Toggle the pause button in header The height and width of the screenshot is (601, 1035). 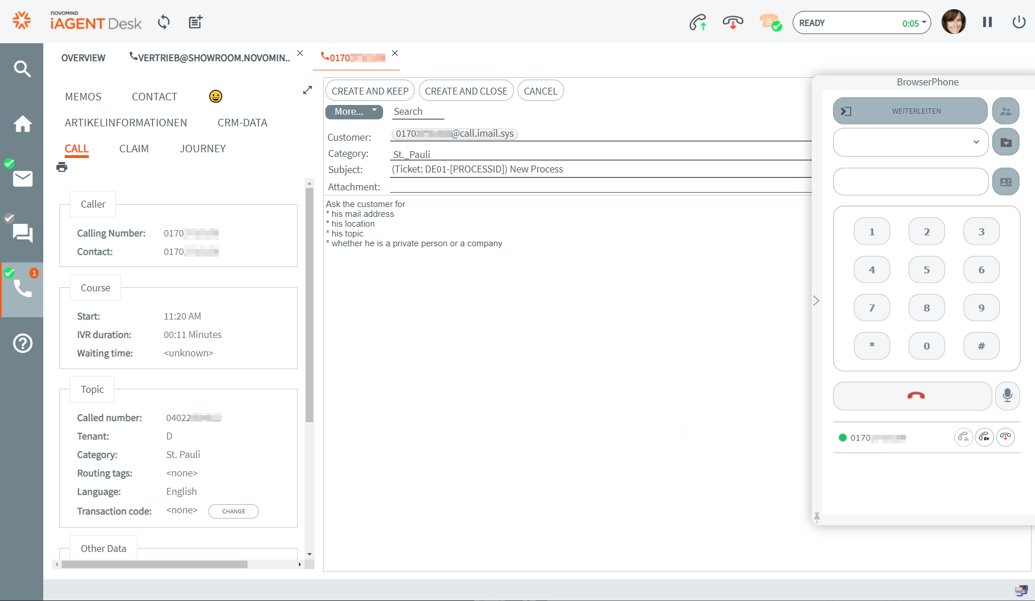click(987, 22)
